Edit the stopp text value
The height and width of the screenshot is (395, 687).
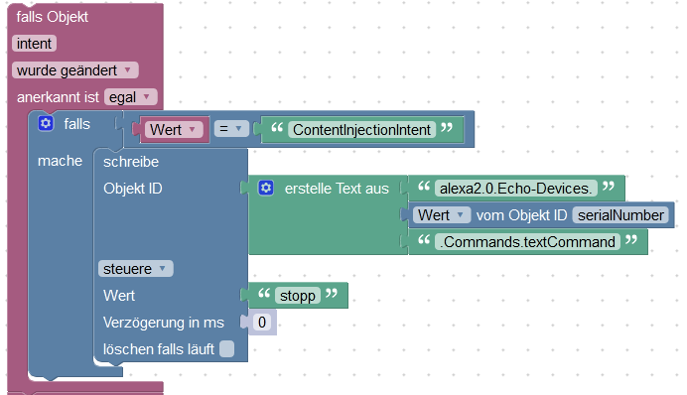tap(298, 296)
